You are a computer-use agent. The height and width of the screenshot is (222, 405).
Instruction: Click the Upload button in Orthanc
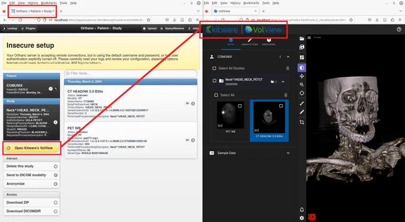coord(149,29)
